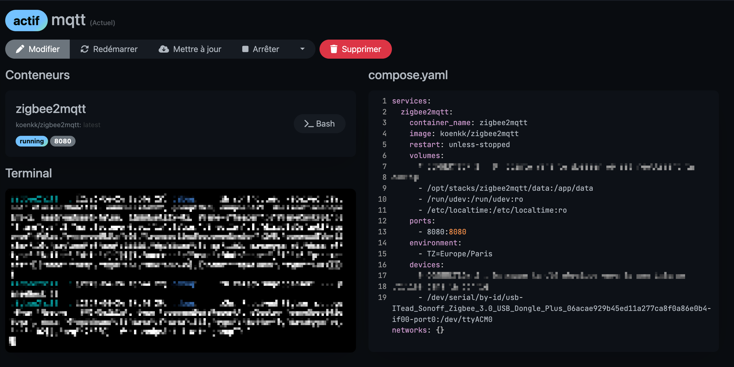Click the zigbee2mqtt container name
734x367 pixels.
51,109
